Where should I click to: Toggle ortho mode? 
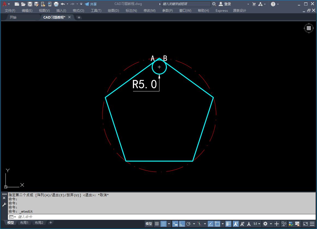182,224
